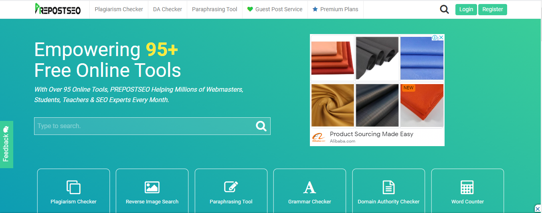Open the search magnifier in the header

(444, 9)
